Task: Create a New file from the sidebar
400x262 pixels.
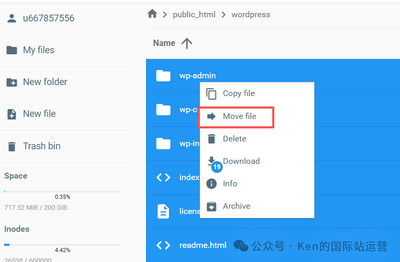Action: click(39, 114)
